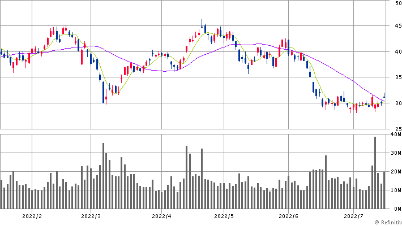Select the 30M volume axis label
Screen dimensions: 402x226
pos(395,153)
